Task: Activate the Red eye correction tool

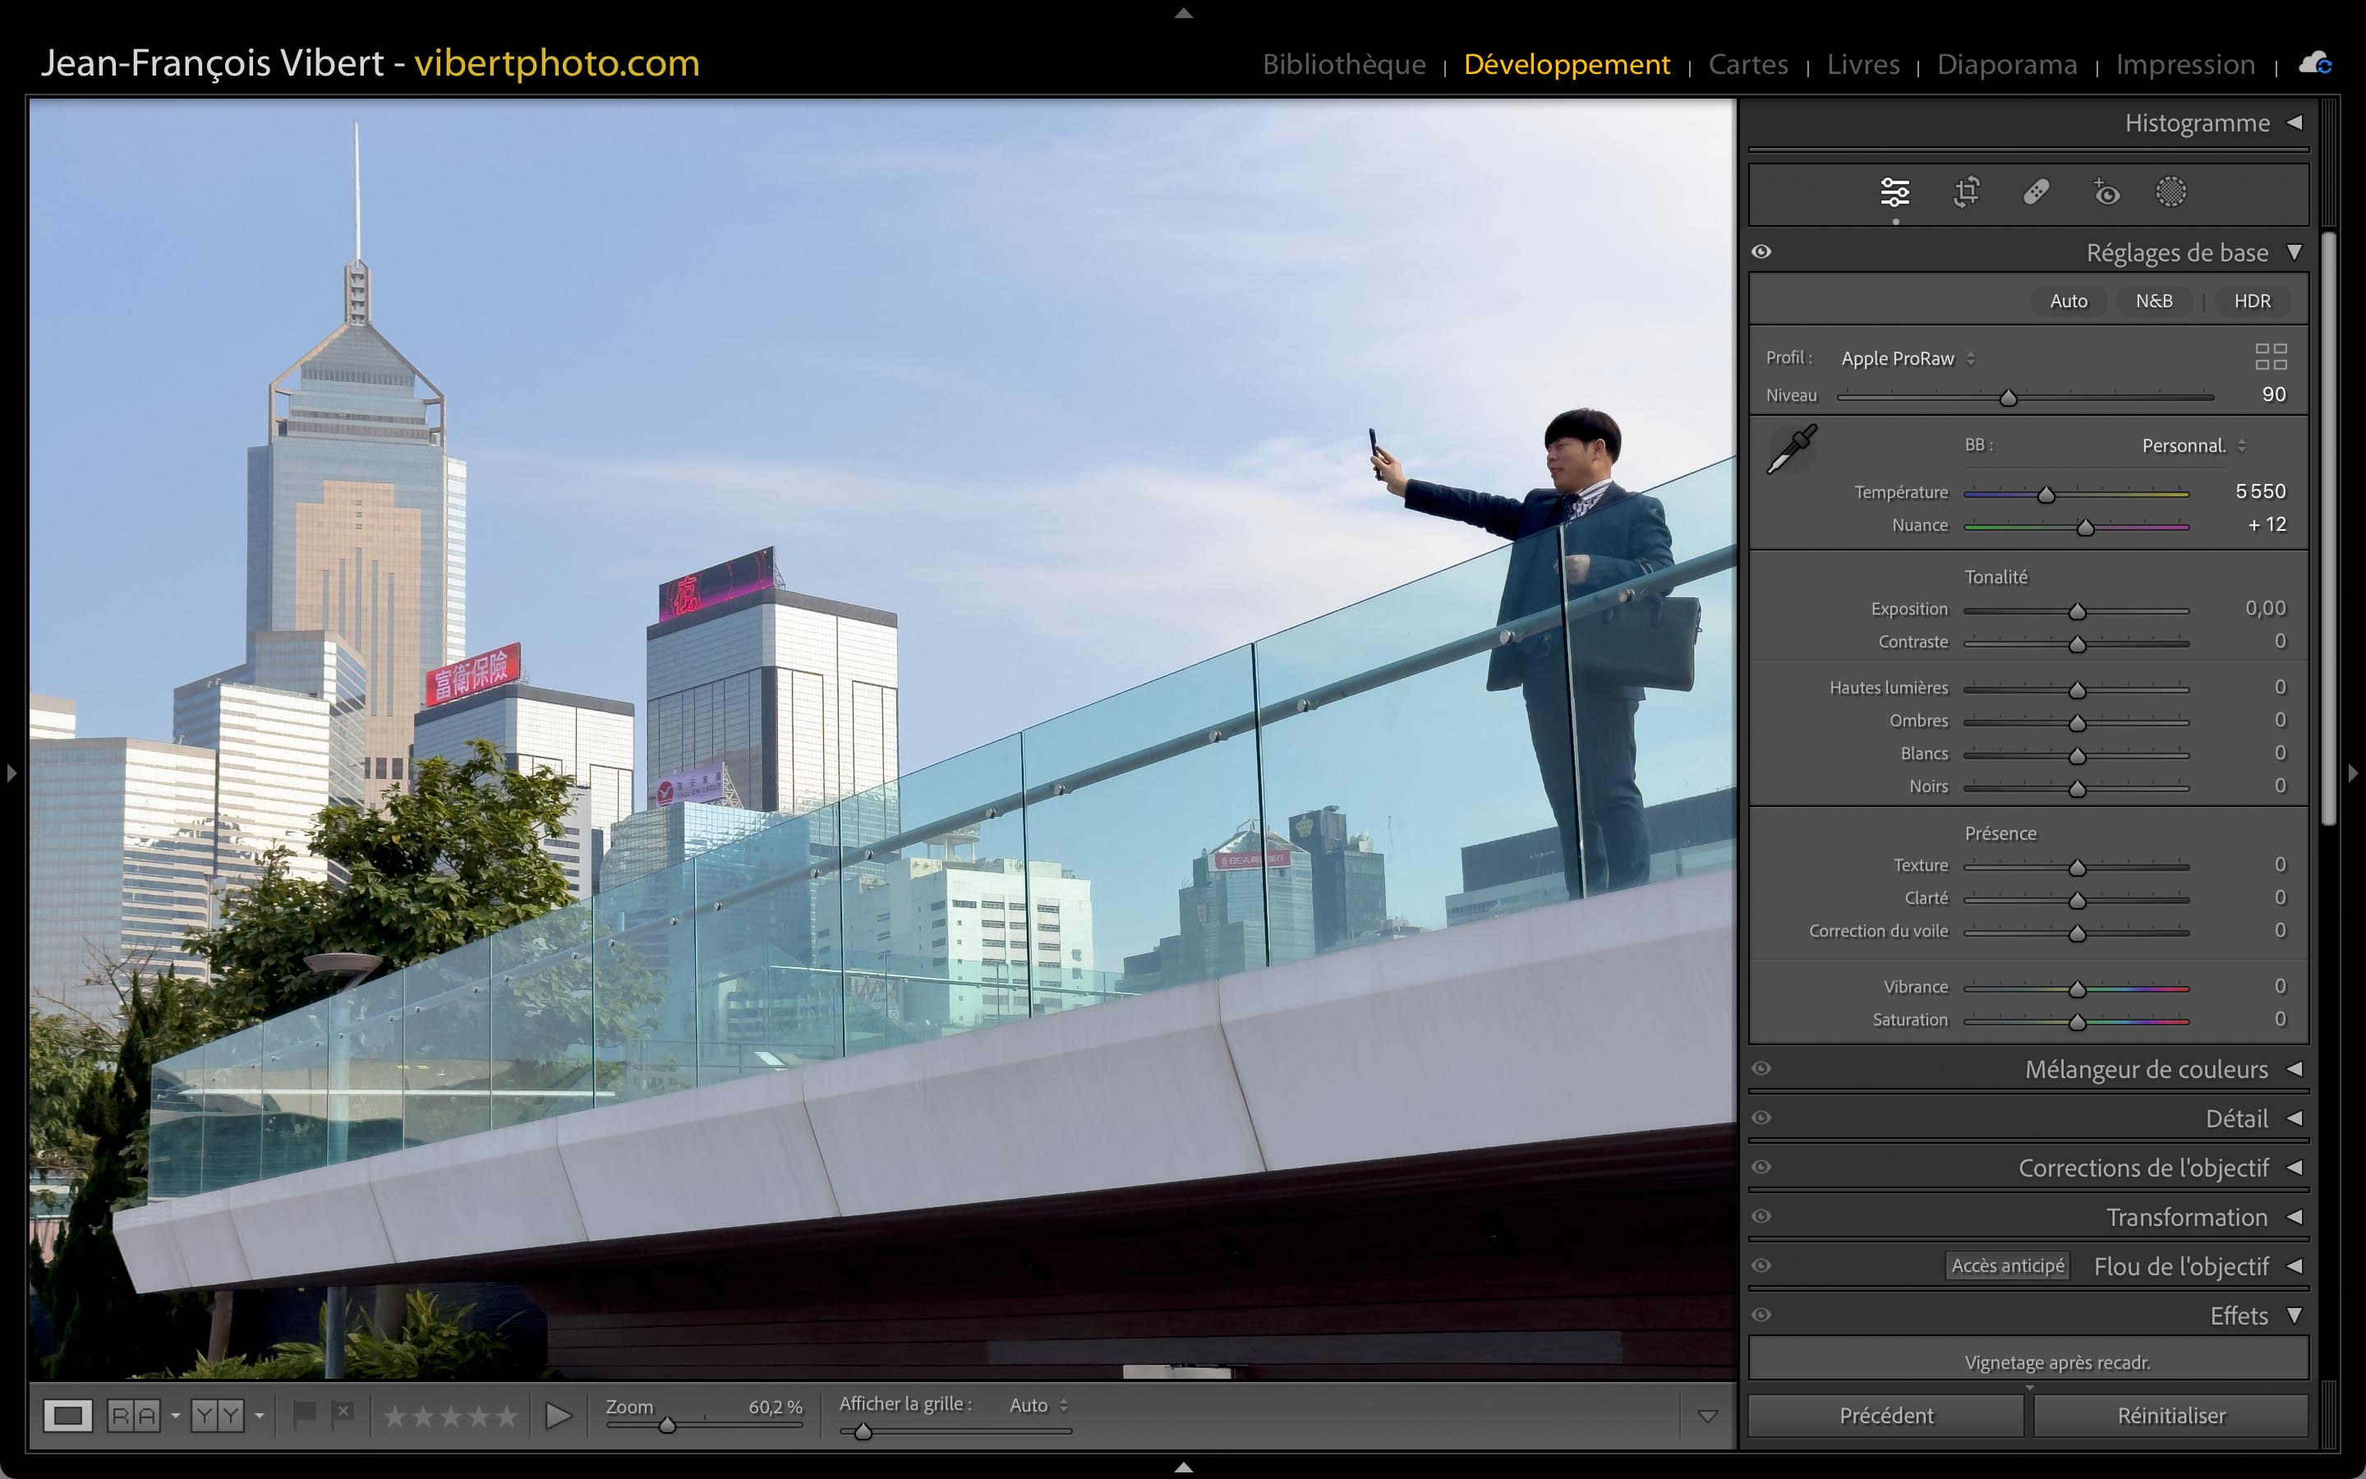Action: click(2106, 191)
